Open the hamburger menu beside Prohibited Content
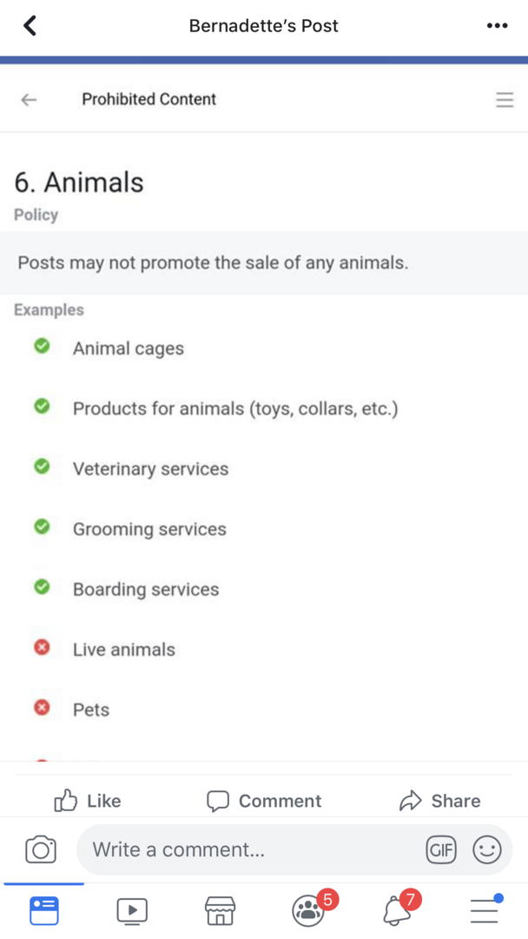This screenshot has height=939, width=528. [x=505, y=100]
